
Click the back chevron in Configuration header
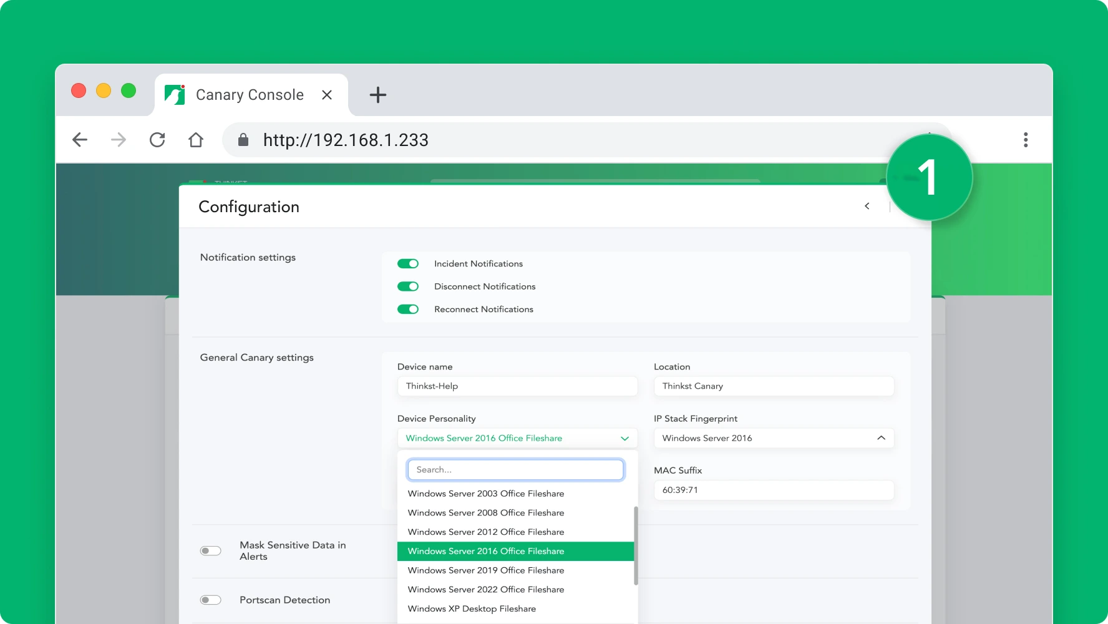point(867,206)
